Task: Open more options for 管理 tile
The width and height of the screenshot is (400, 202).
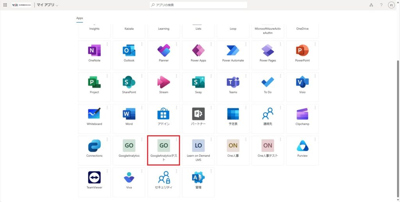Action: tap(211, 171)
